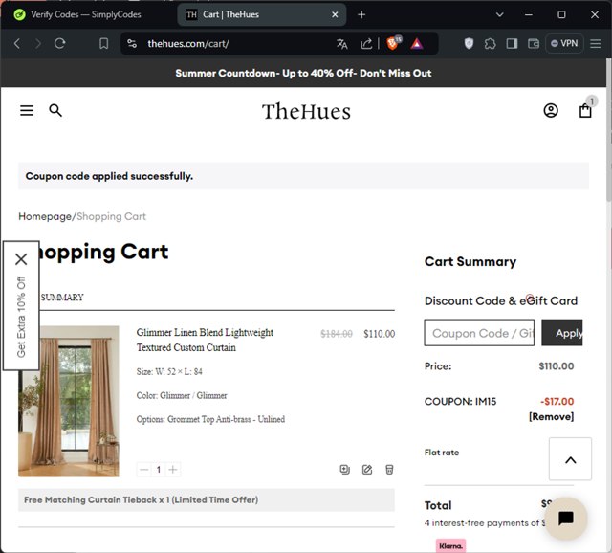Open Brave Shields lion icon
This screenshot has height=553, width=612.
coord(393,43)
